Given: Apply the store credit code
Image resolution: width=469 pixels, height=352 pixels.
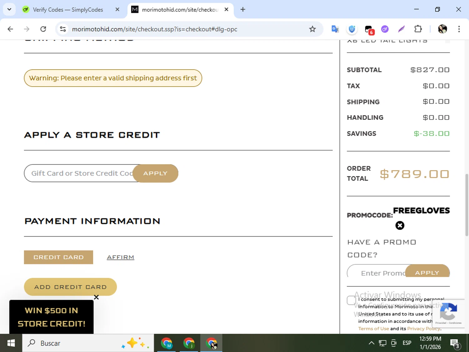Looking at the screenshot, I should (155, 173).
